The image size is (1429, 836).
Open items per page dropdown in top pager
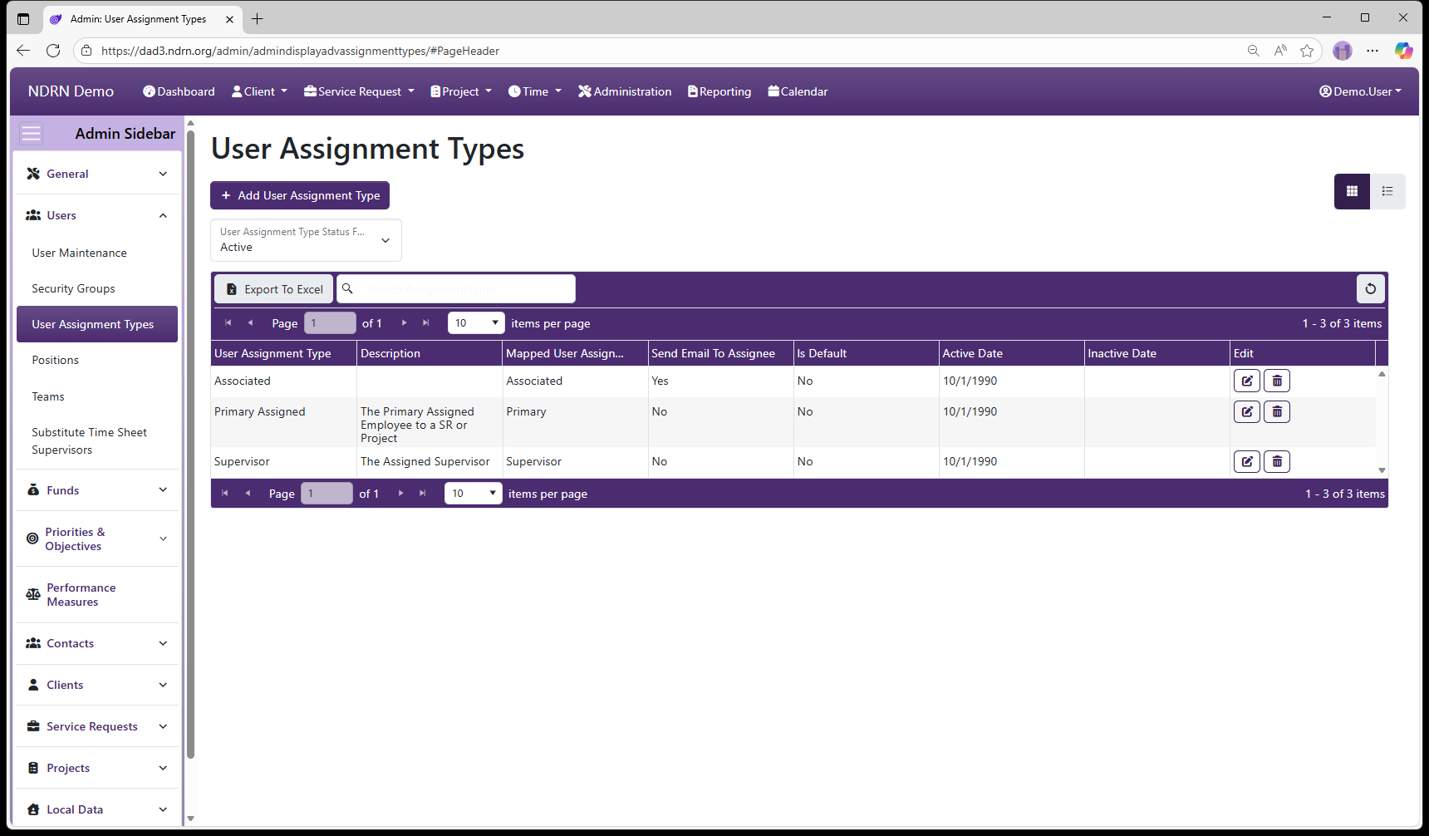pyautogui.click(x=476, y=323)
